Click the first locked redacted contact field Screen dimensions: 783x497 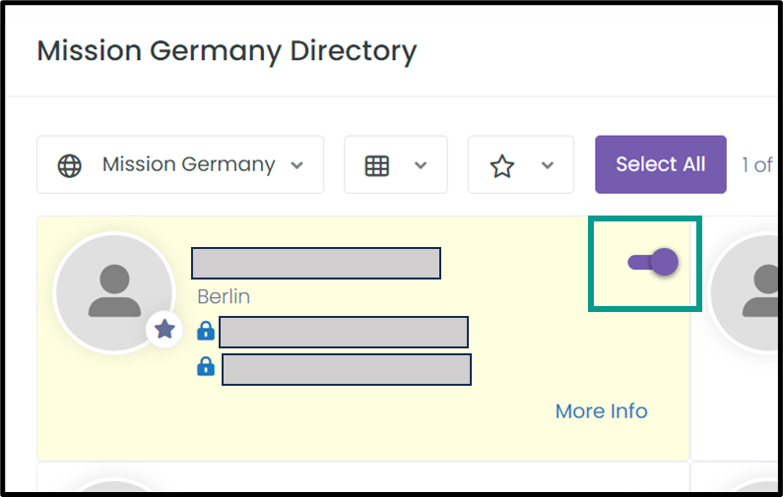344,332
